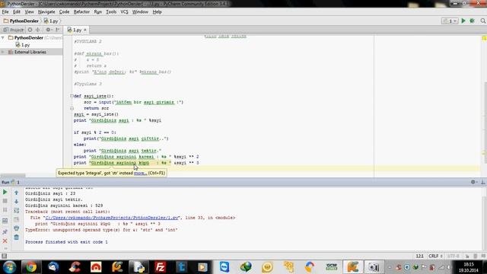The width and height of the screenshot is (487, 274).
Task: Start debugging with the bug icon
Action: pos(472,21)
